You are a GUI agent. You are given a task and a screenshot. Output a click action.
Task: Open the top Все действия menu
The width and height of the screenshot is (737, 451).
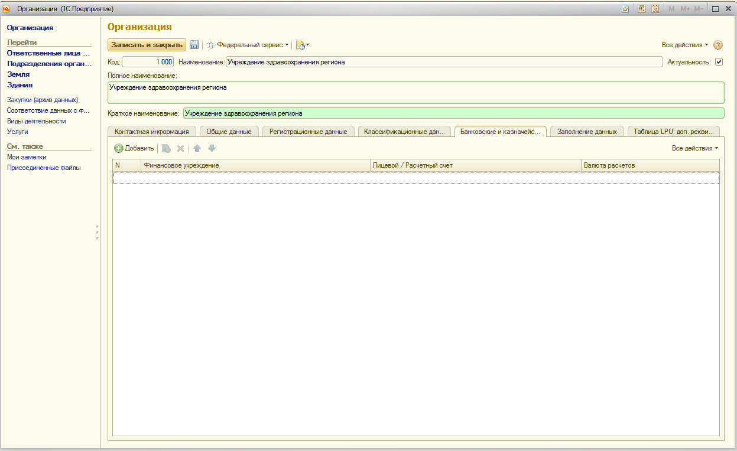(684, 45)
